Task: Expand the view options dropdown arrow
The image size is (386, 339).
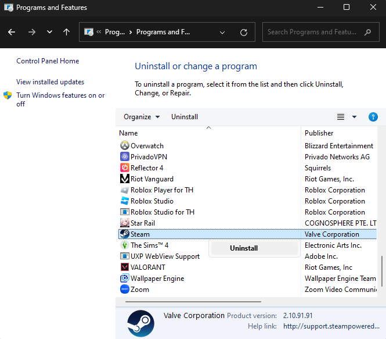Action: (354, 117)
